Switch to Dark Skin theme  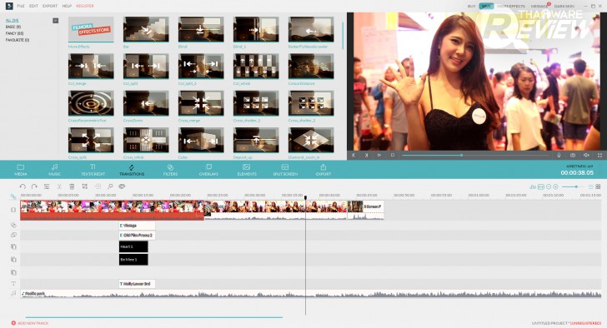tap(564, 6)
